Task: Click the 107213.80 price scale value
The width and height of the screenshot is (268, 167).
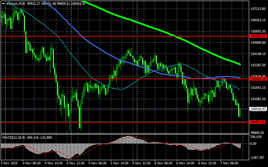Action: pos(258,9)
